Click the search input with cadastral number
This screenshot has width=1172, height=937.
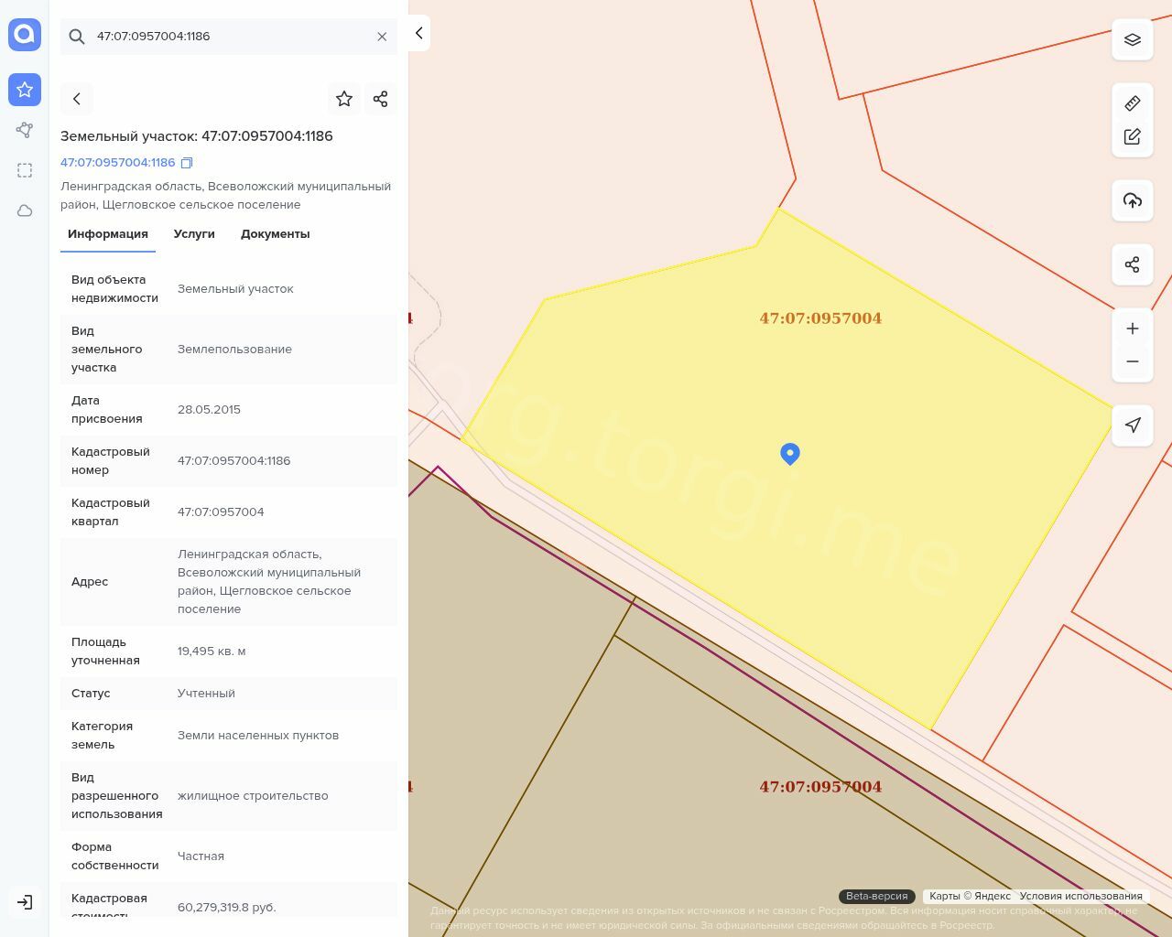click(229, 37)
